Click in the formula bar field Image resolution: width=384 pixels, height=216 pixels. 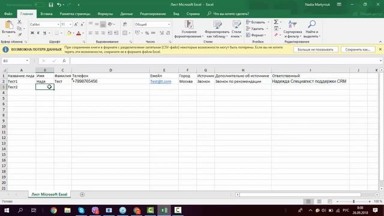click(x=224, y=61)
